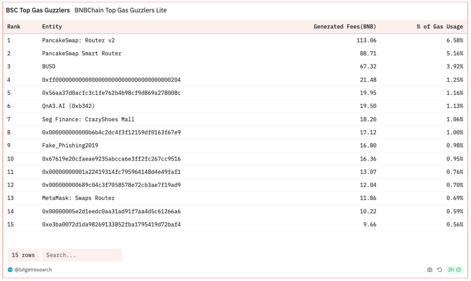Select the PancakeSwap Smart Router entity cell

point(82,53)
